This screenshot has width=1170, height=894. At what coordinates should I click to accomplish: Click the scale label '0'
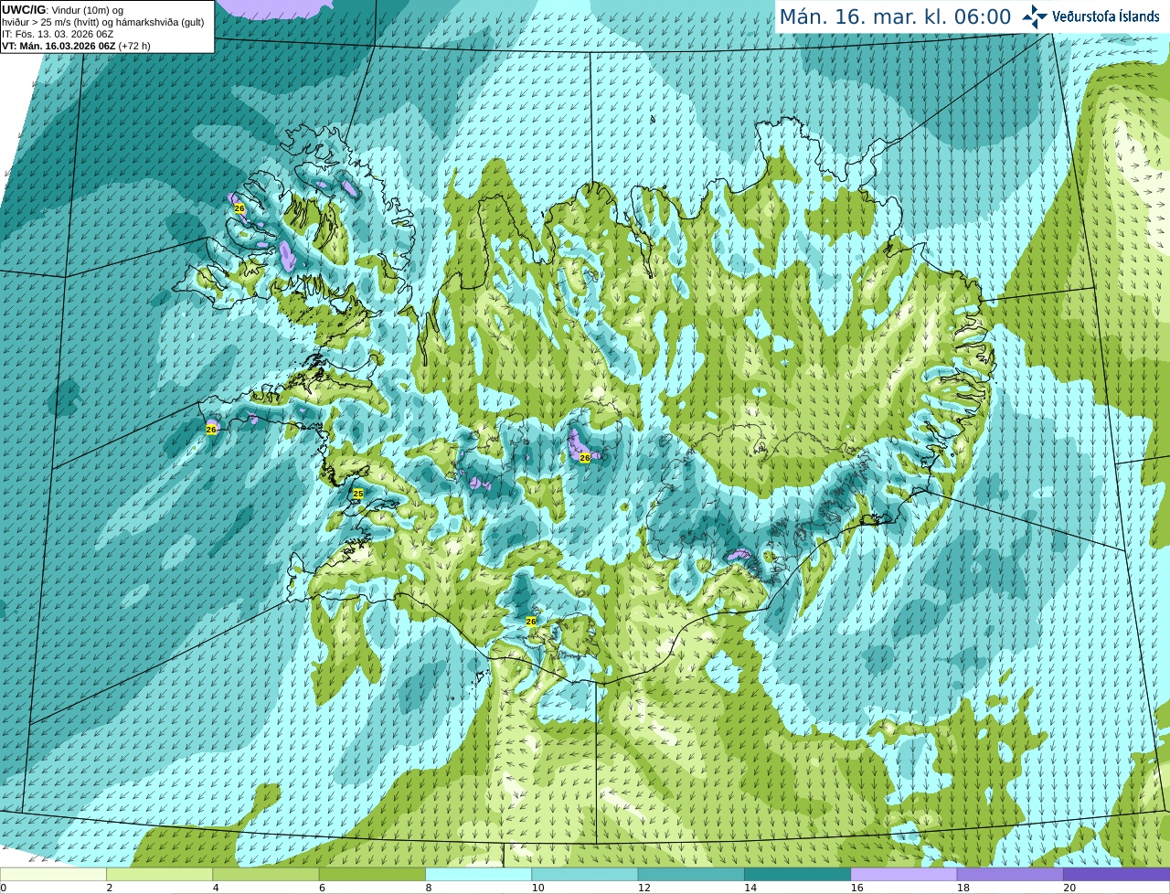pos(3,888)
